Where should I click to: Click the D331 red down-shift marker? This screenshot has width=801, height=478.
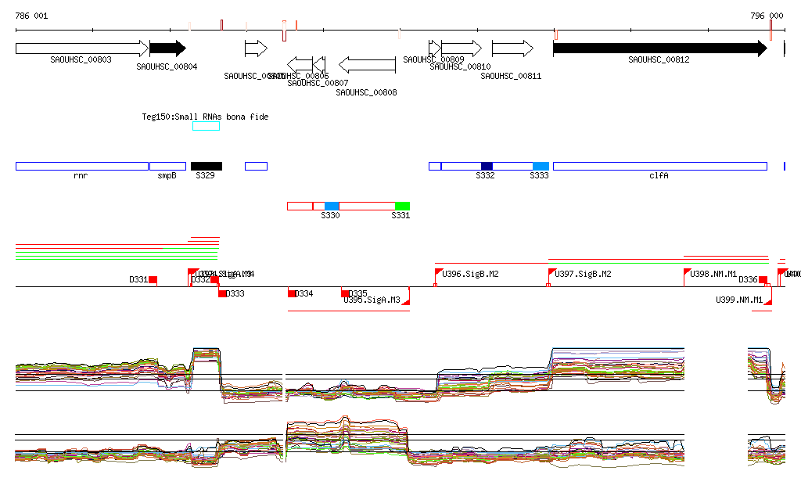[x=153, y=280]
